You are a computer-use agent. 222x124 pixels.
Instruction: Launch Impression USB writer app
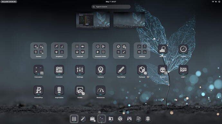[x=59, y=90]
